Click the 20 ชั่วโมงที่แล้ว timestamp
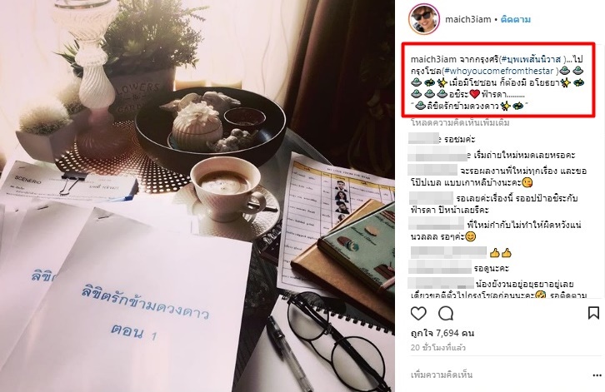Viewport: 605px width, 392px height. point(438,348)
